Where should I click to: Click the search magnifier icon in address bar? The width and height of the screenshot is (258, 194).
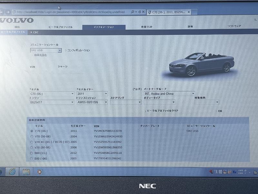point(133,12)
